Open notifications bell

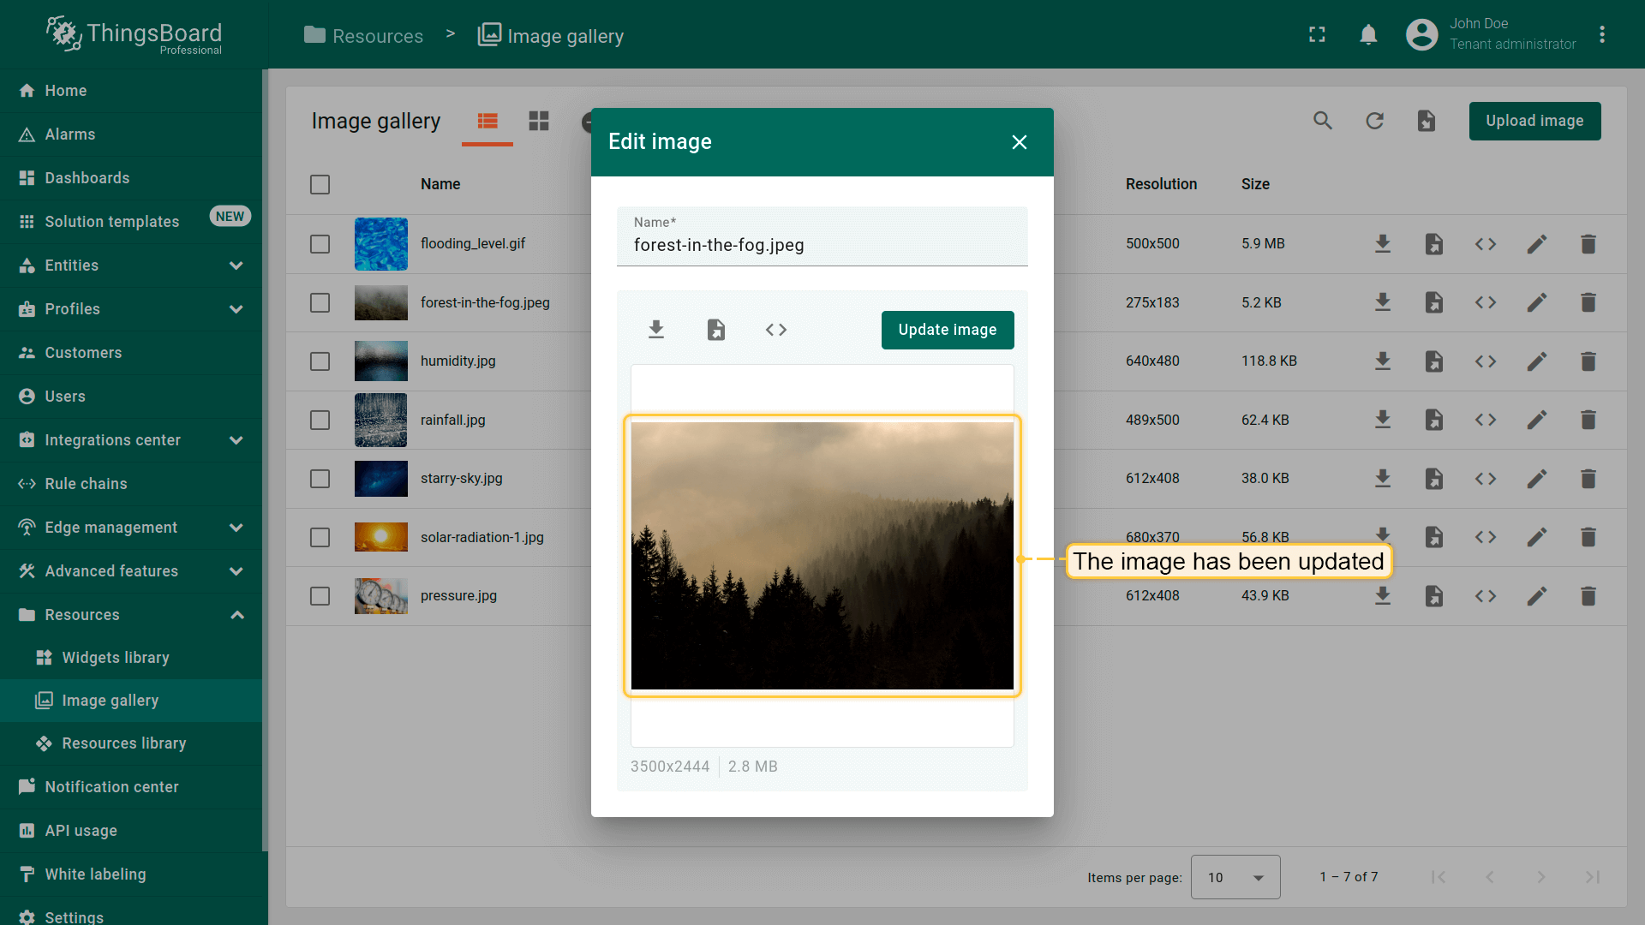(x=1368, y=34)
